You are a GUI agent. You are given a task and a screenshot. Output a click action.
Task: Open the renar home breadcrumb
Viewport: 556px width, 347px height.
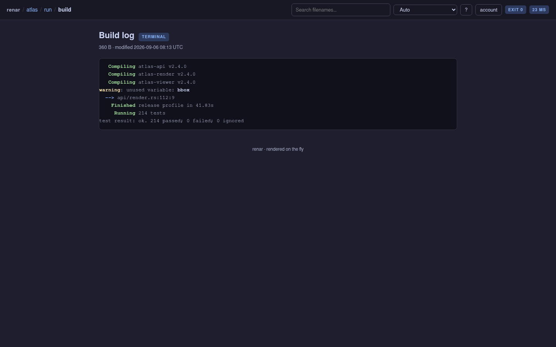(x=14, y=10)
